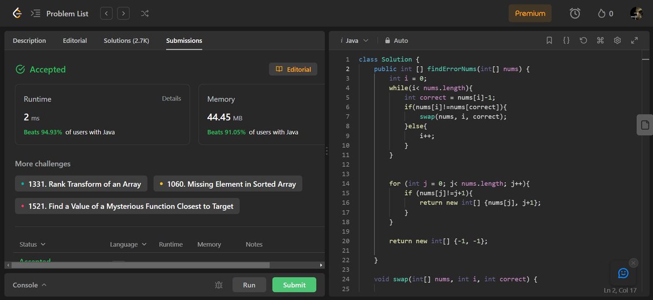
Task: Click line number 14 in the editor
Action: coord(346,184)
